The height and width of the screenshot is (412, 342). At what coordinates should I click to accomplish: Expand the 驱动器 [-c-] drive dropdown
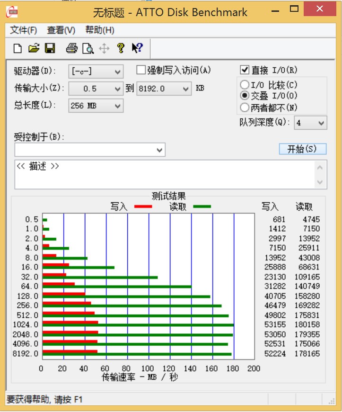96,72
